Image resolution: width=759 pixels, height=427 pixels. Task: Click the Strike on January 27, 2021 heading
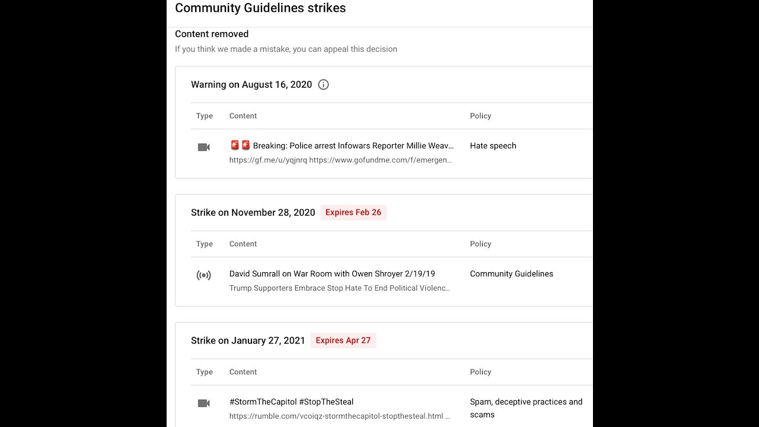pyautogui.click(x=248, y=340)
